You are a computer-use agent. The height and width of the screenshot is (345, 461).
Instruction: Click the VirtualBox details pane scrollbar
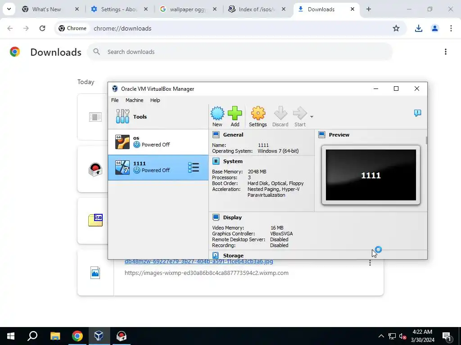point(426,140)
